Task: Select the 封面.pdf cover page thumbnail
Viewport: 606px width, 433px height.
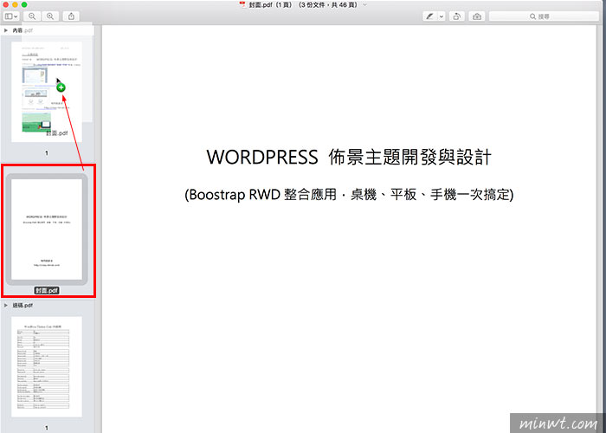Action: 47,229
